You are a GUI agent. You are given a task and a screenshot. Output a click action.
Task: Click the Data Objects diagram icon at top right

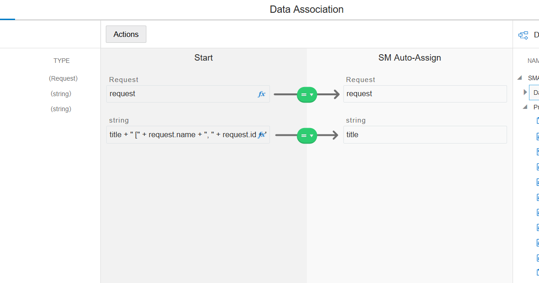pyautogui.click(x=523, y=35)
